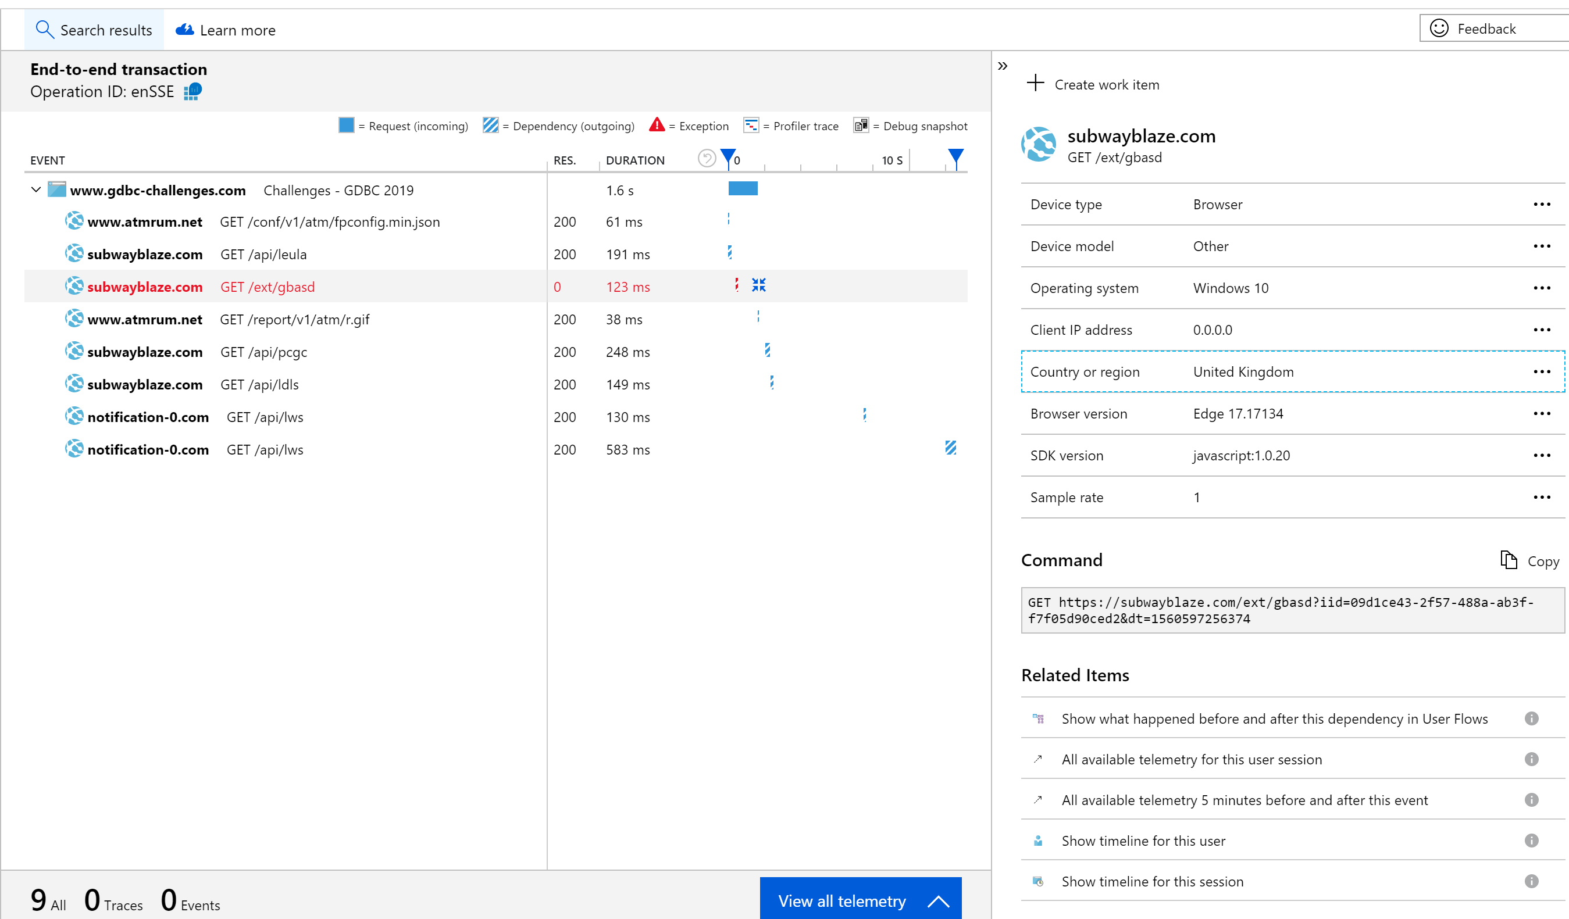Click the collapse-arrows icon on the gbasd row

[x=758, y=285]
